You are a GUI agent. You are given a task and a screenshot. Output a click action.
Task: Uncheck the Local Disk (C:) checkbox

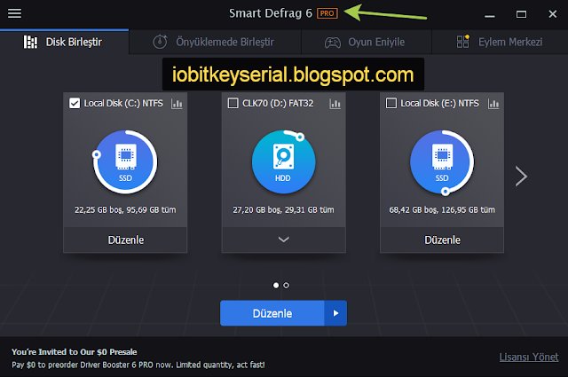coord(75,103)
